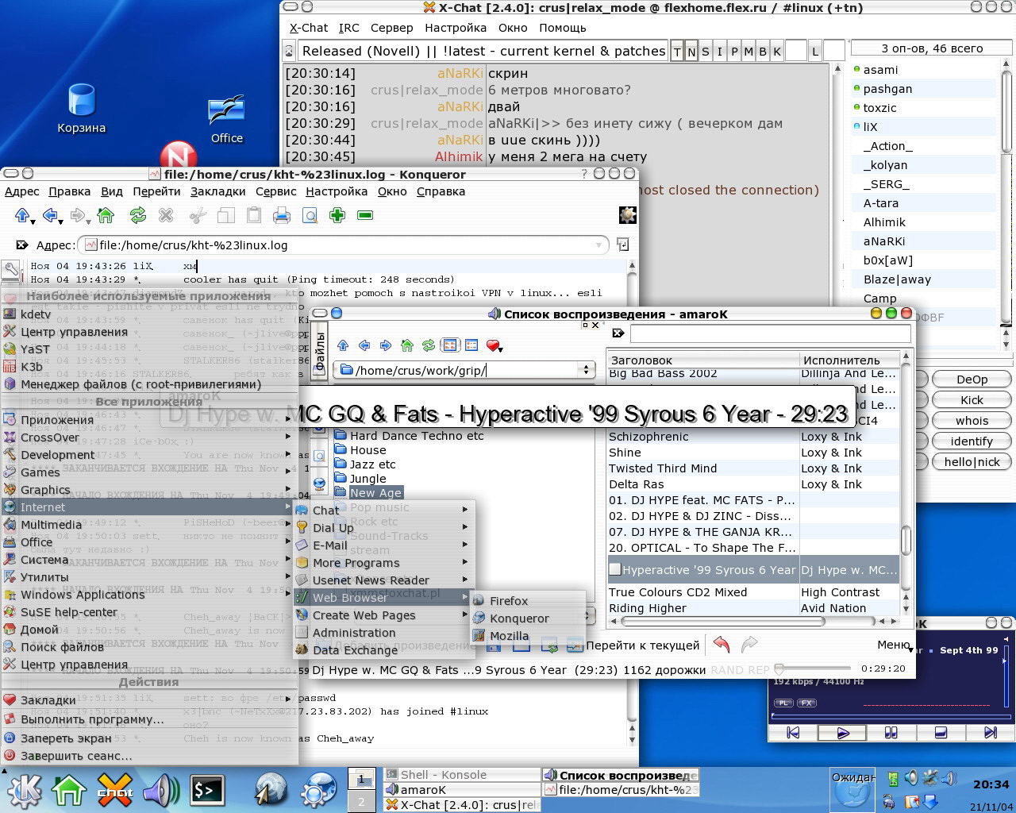Screen dimensions: 1016x813
Task: Click the Konqueror animated gear logo
Action: [627, 215]
